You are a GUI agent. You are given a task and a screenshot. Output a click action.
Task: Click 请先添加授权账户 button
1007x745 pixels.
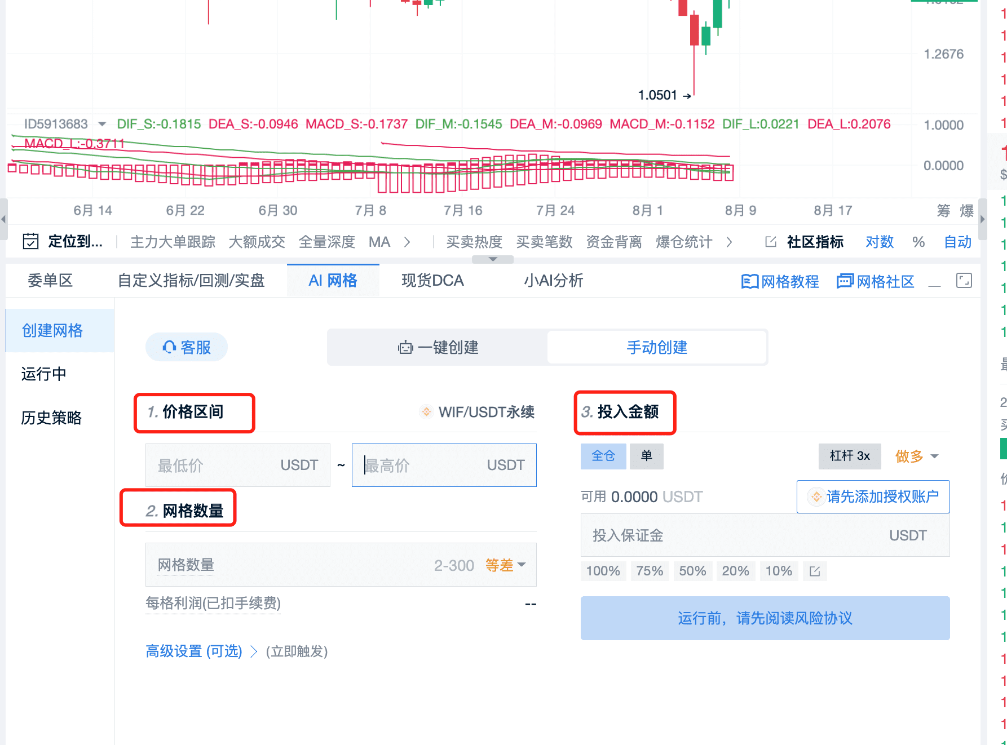[873, 496]
